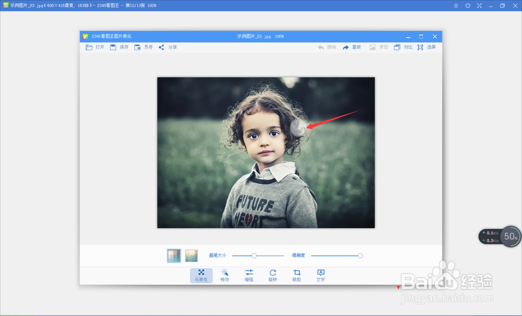
Task: Click on the child photo canvas
Action: (266, 153)
